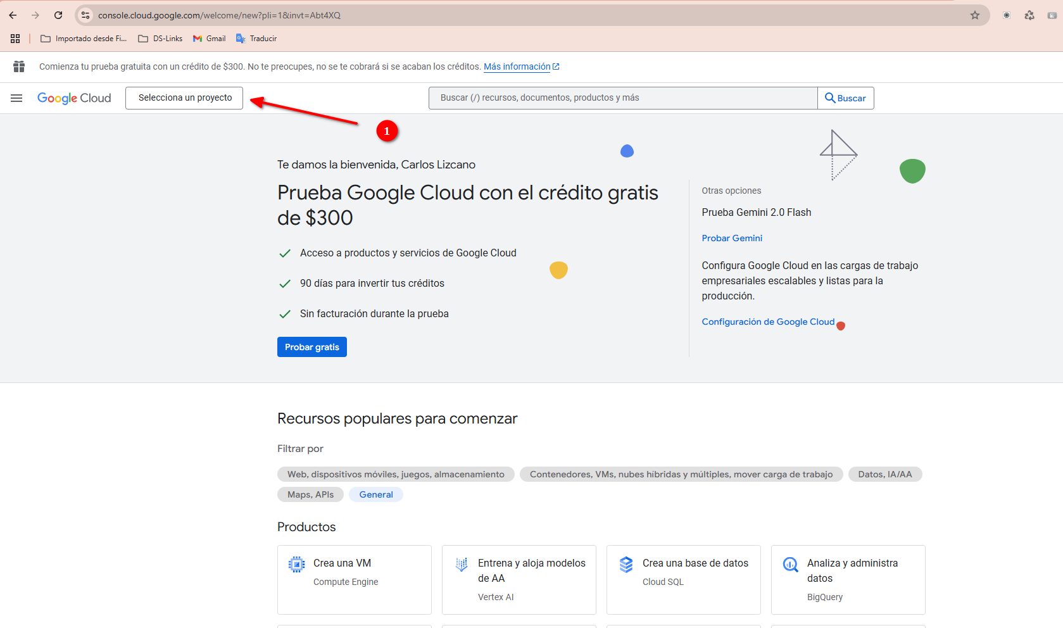Focus the resources search input field

(x=622, y=98)
